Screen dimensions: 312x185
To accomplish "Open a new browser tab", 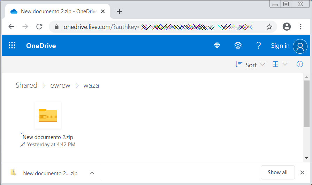I will (x=119, y=11).
